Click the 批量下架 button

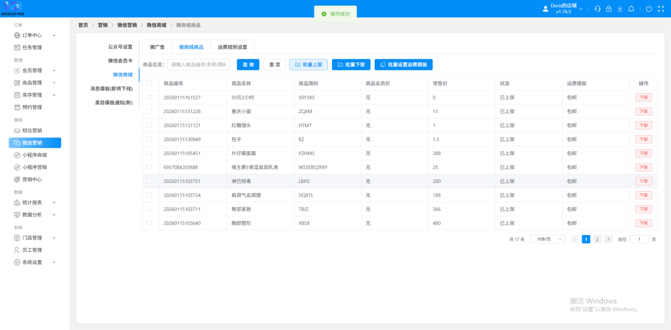[x=351, y=65]
